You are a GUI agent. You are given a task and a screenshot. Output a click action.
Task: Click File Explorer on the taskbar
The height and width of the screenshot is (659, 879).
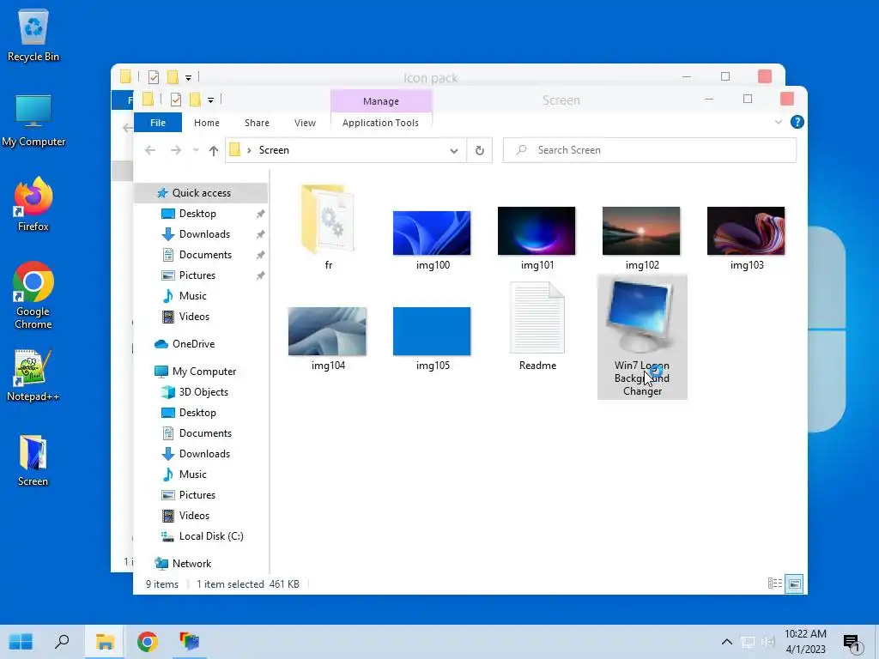pos(105,642)
